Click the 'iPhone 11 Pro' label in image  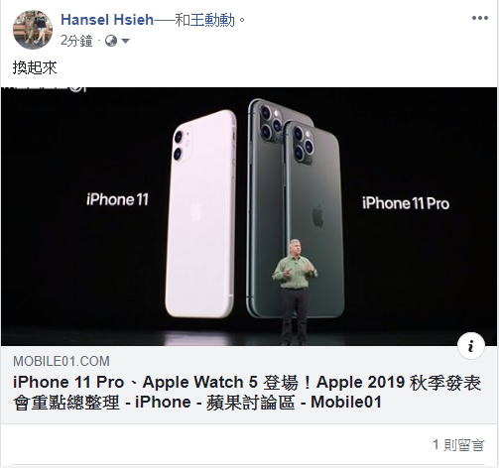[x=406, y=203]
